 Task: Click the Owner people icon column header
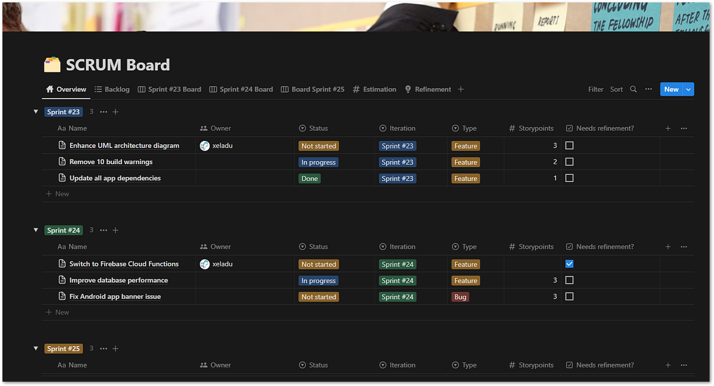click(x=205, y=128)
